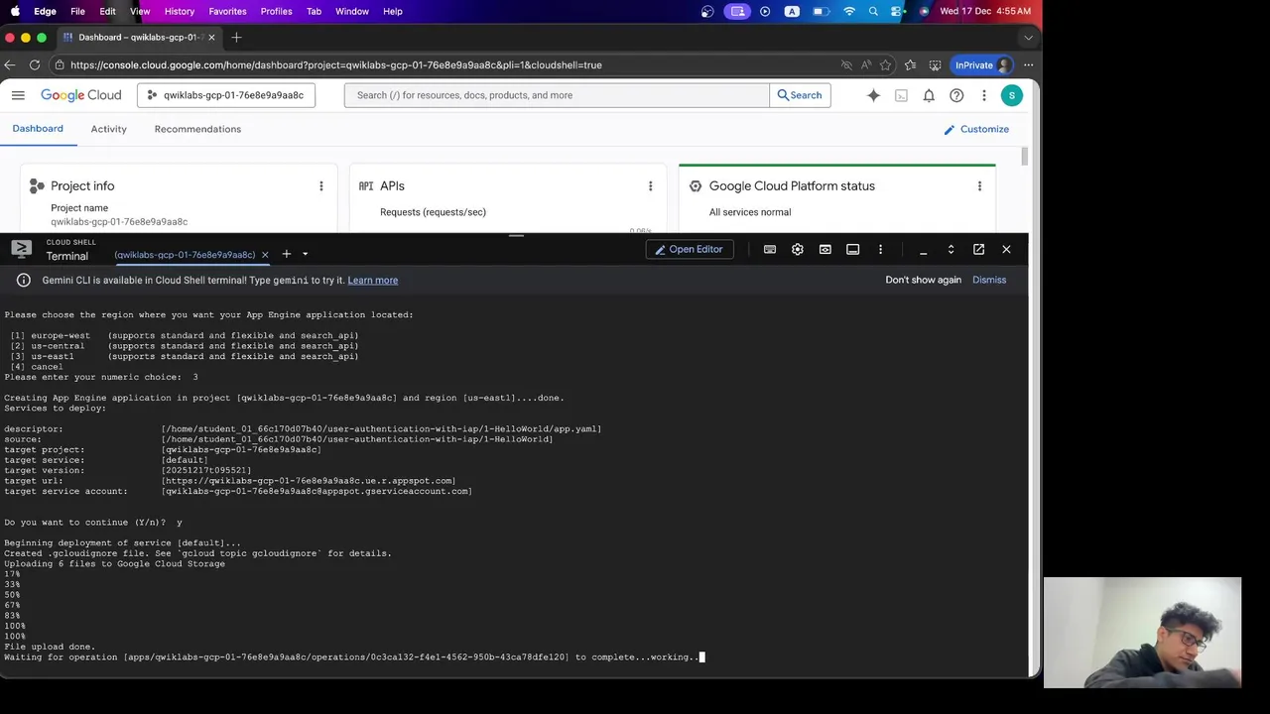This screenshot has height=714, width=1270.
Task: Open the Profiles menu in menu bar
Action: point(276,11)
